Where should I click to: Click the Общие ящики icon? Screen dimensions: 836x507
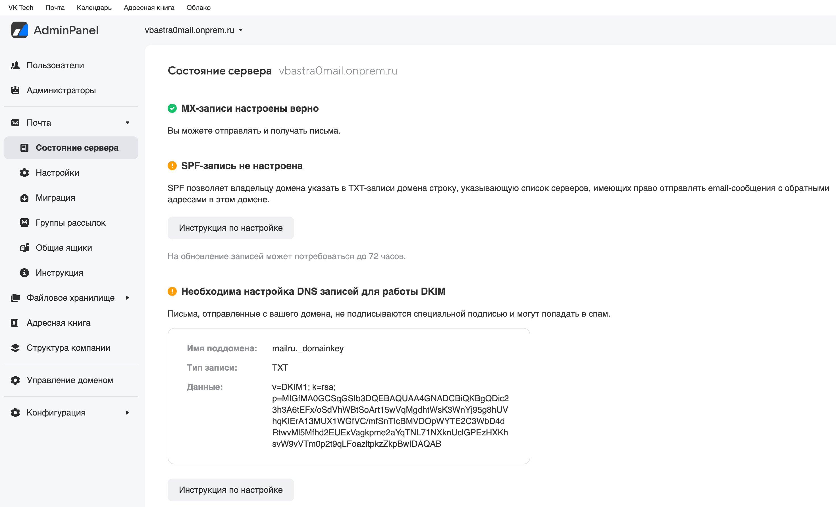coord(24,248)
